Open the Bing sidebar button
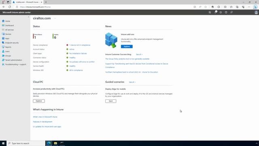 coord(255,7)
